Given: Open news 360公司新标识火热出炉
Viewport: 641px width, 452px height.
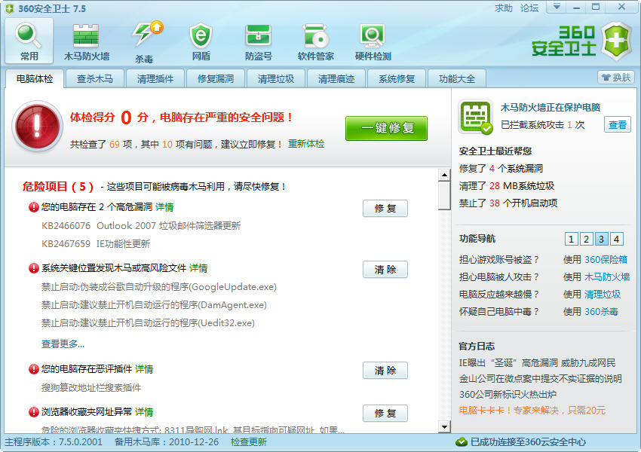Looking at the screenshot, I should pyautogui.click(x=508, y=395).
